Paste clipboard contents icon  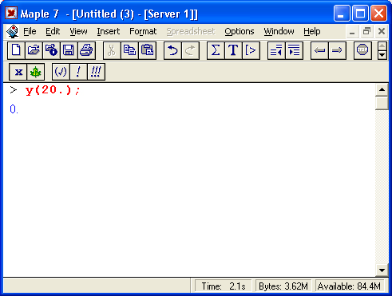coord(147,50)
